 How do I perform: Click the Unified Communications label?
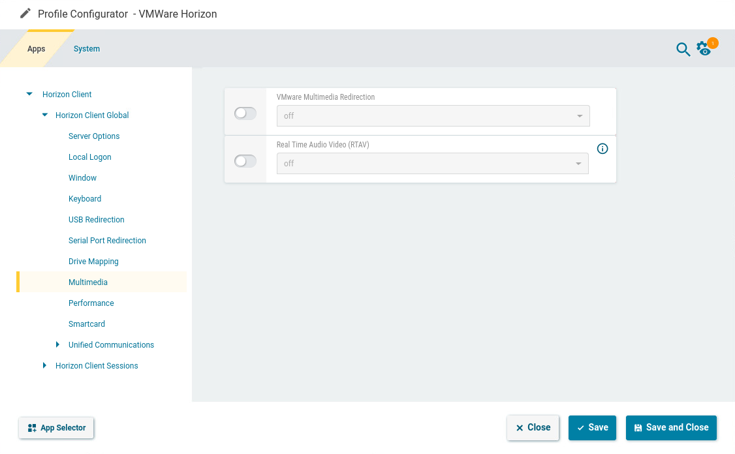click(x=111, y=344)
